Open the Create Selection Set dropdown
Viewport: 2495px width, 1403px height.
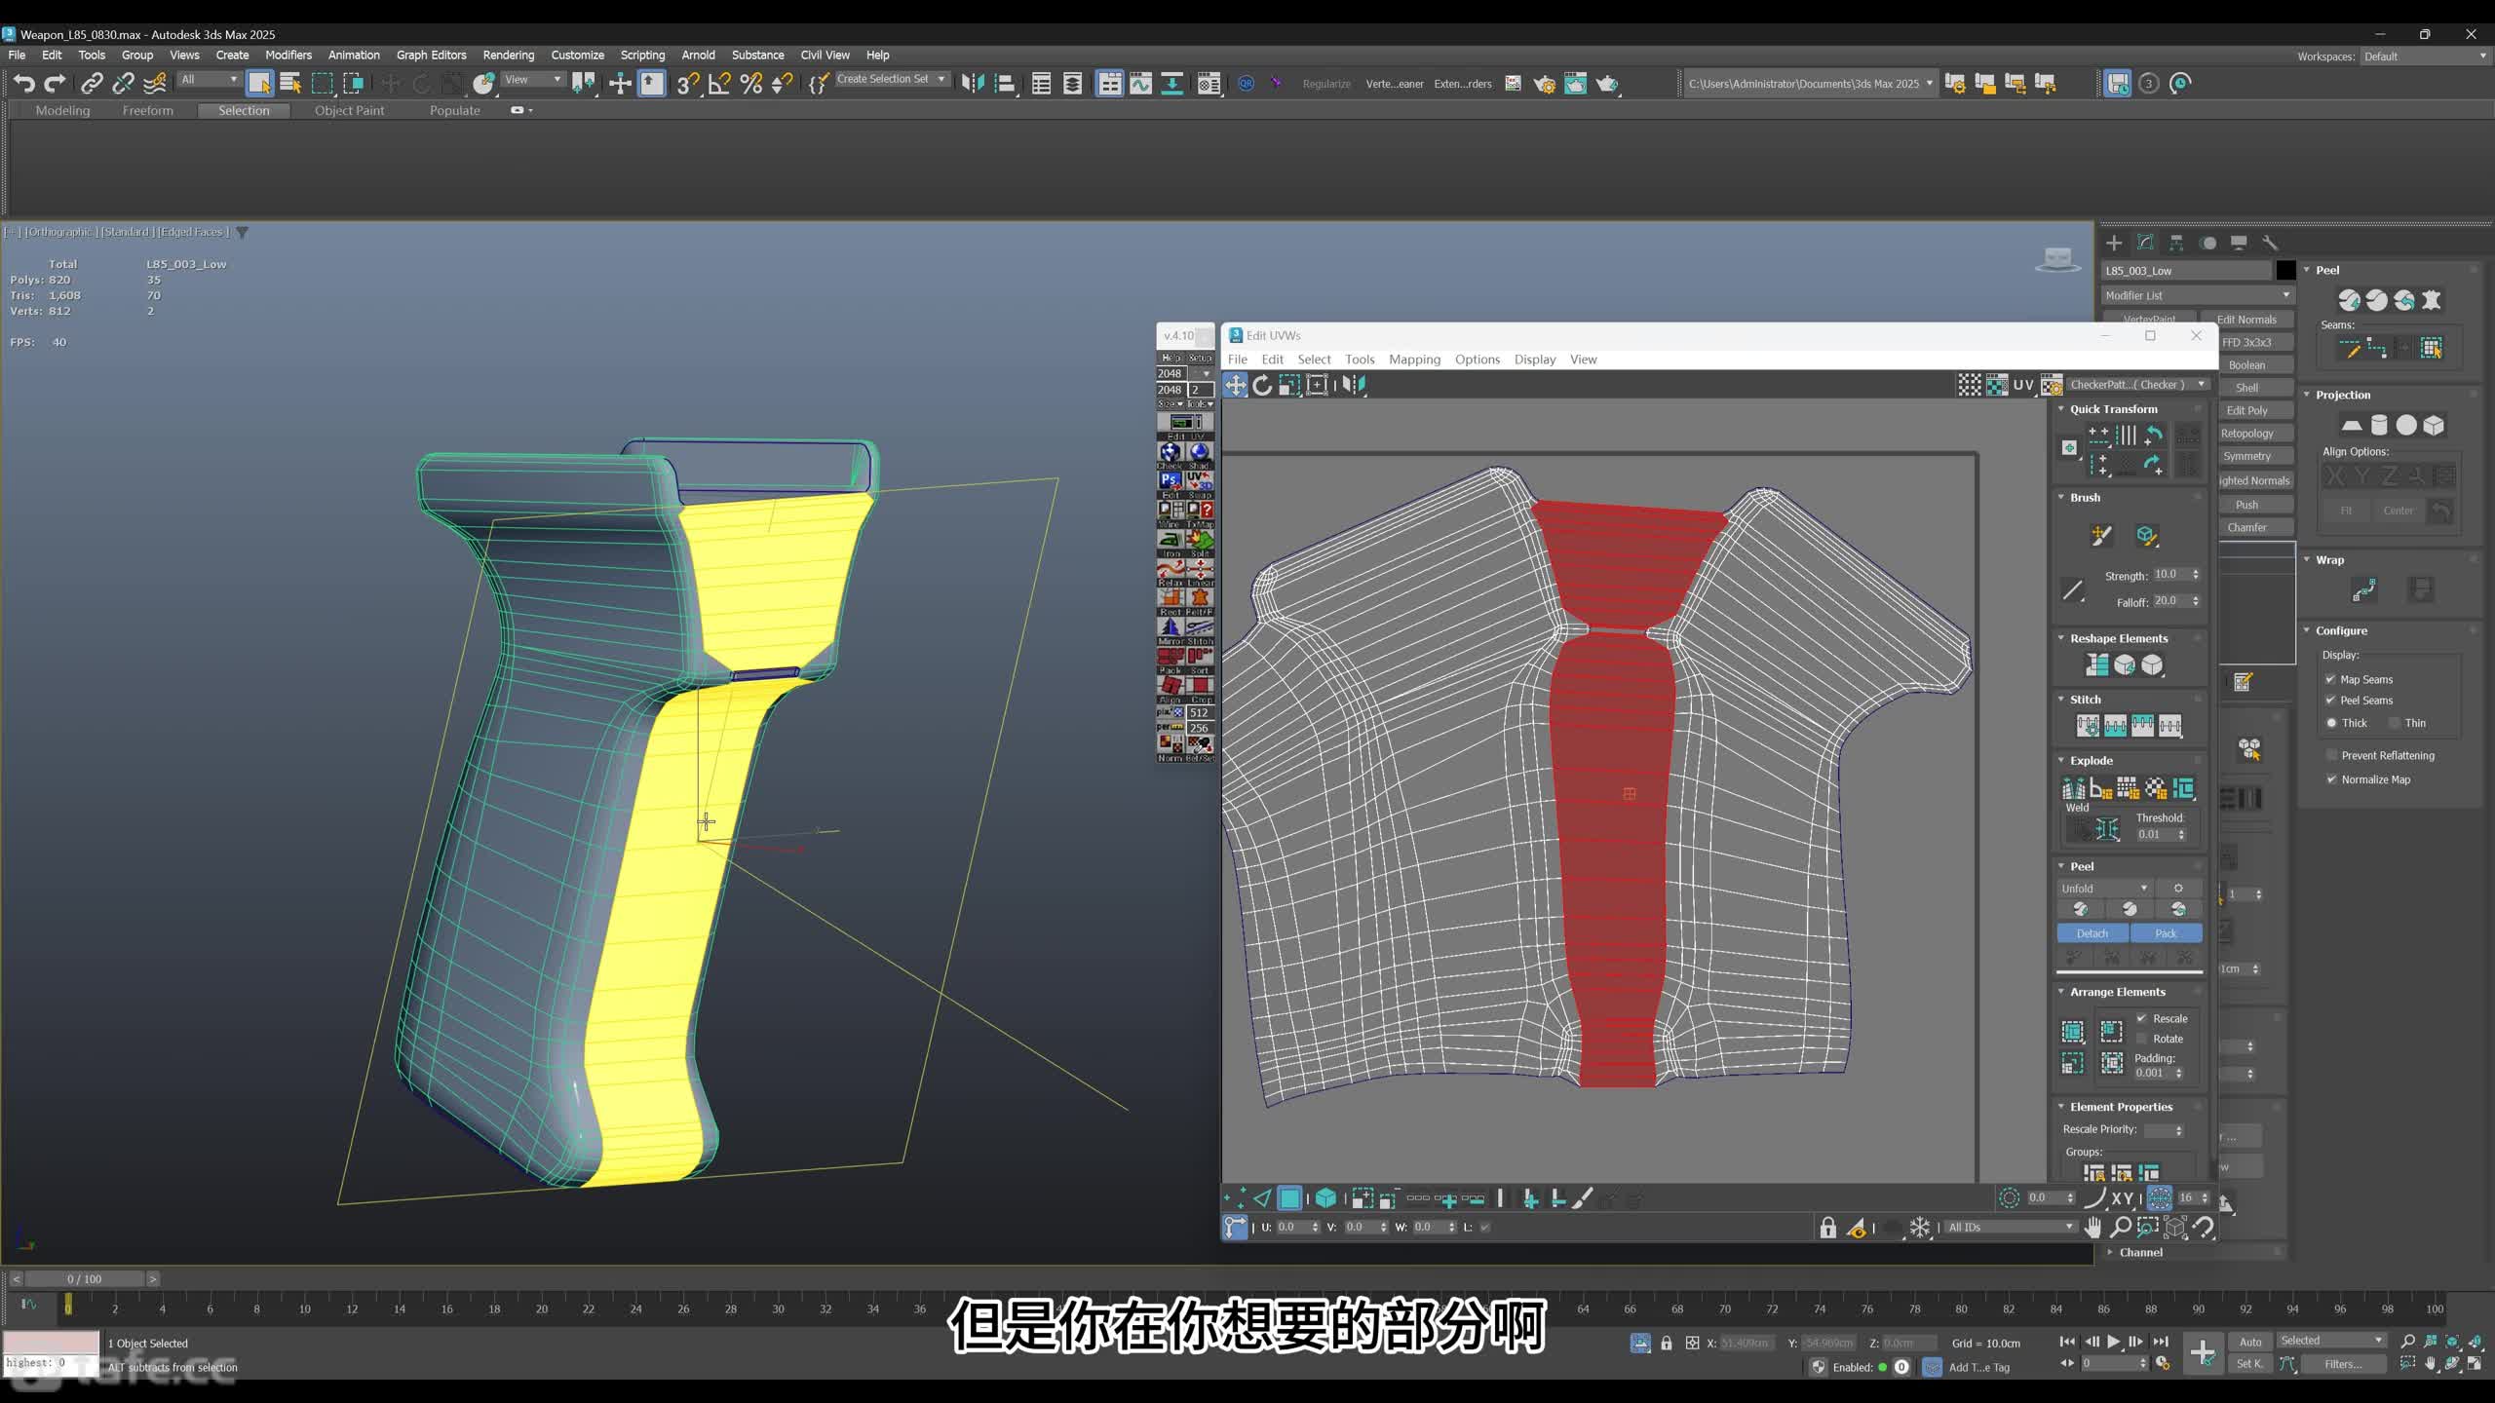point(891,79)
